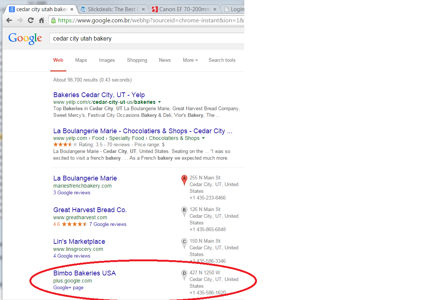This screenshot has height=300, width=429.
Task: Open the Images search tab
Action: click(107, 60)
